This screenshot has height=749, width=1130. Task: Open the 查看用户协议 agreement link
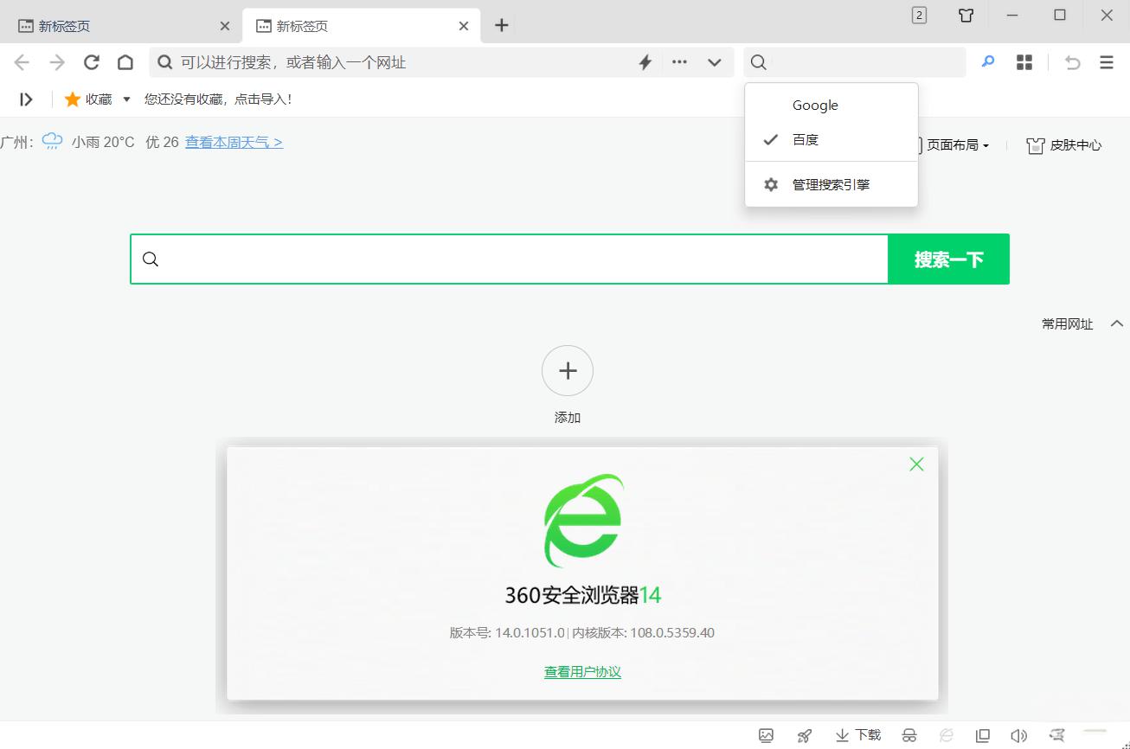(x=582, y=672)
